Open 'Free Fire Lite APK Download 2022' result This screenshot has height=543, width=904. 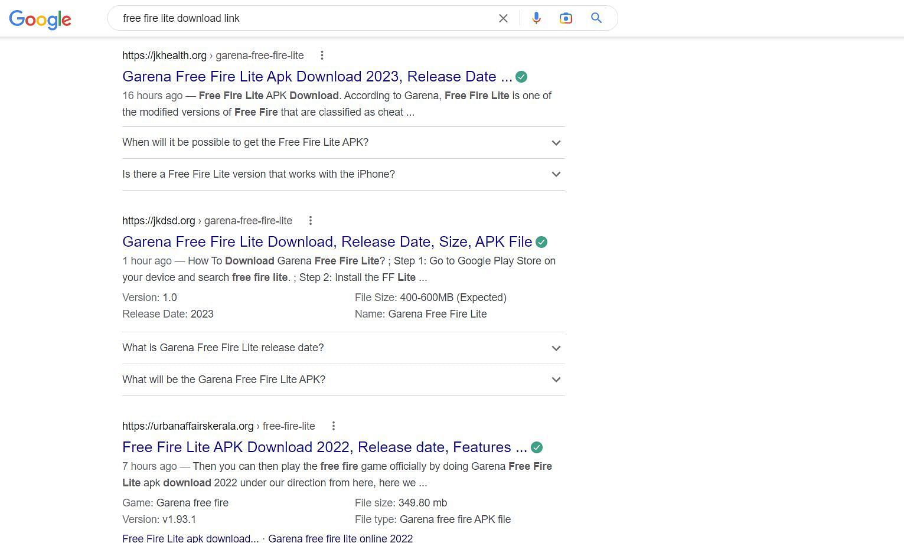325,447
